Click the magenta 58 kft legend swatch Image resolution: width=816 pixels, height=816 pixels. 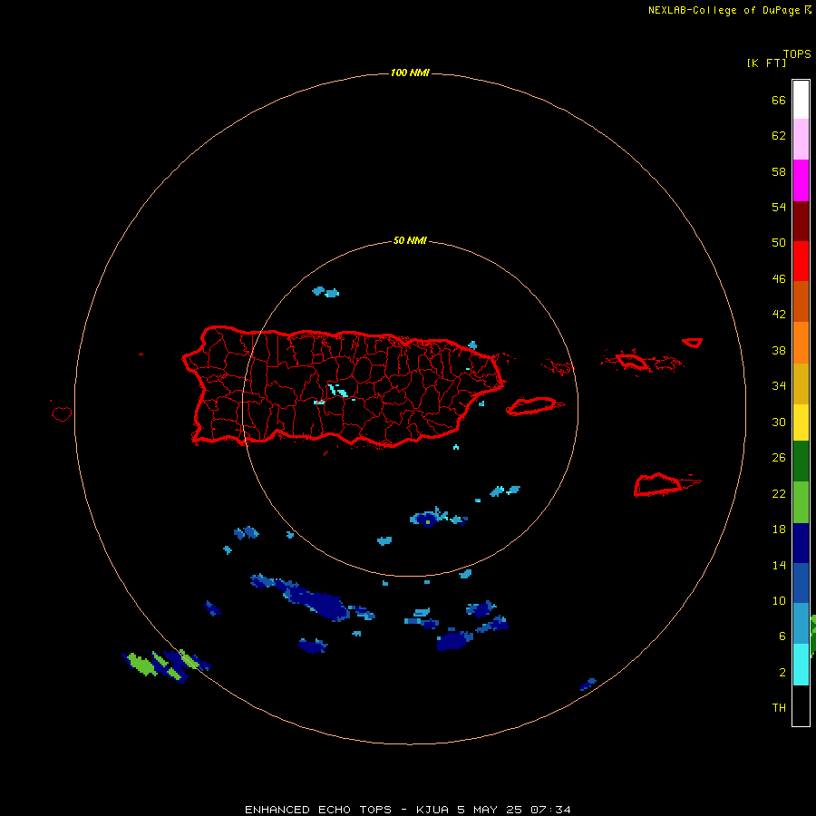coord(801,180)
